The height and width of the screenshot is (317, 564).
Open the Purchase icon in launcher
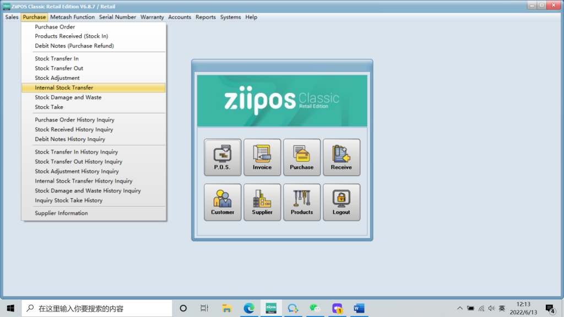302,157
